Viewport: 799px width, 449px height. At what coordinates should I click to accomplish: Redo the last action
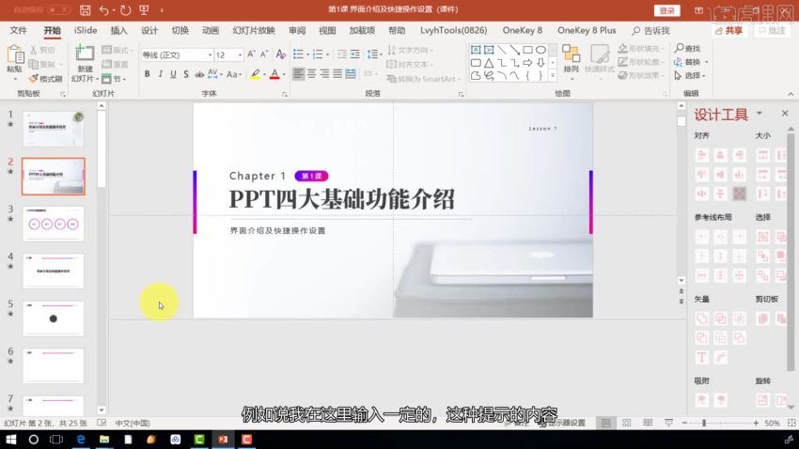pyautogui.click(x=125, y=9)
